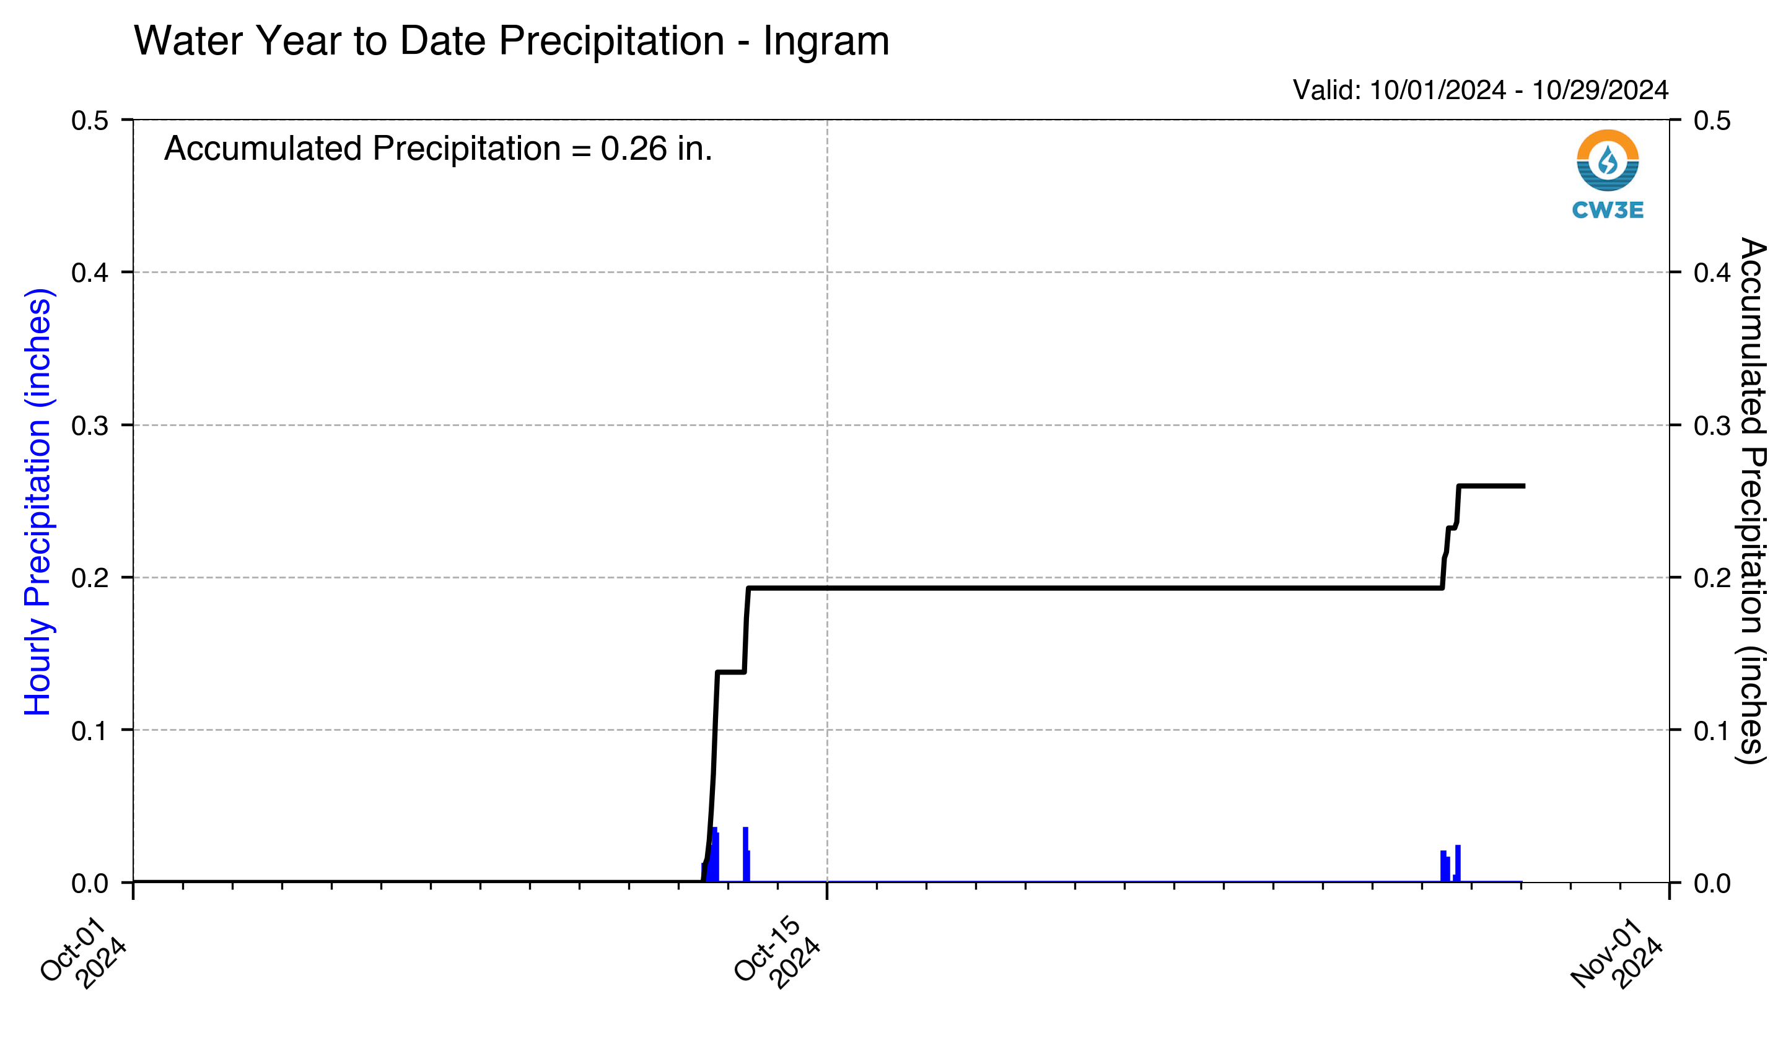The width and height of the screenshot is (1791, 1038).
Task: Click the 0.3 tick on the left axis
Action: [x=90, y=425]
